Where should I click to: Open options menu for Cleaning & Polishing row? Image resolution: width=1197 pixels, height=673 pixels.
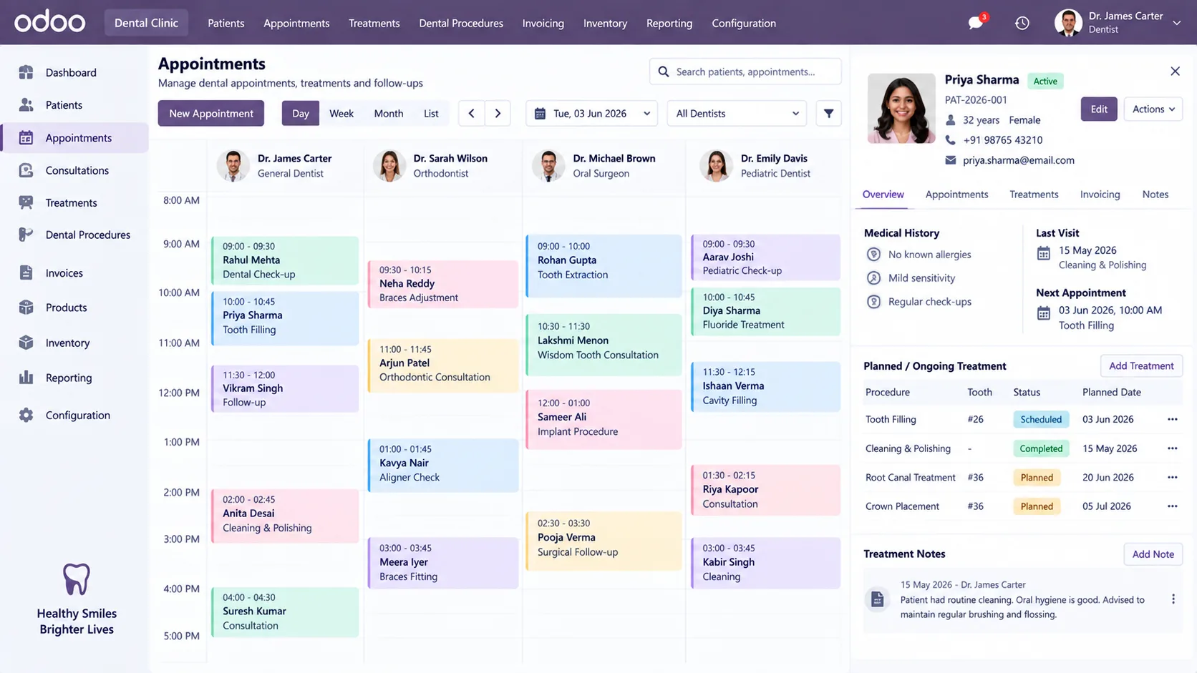pos(1172,448)
